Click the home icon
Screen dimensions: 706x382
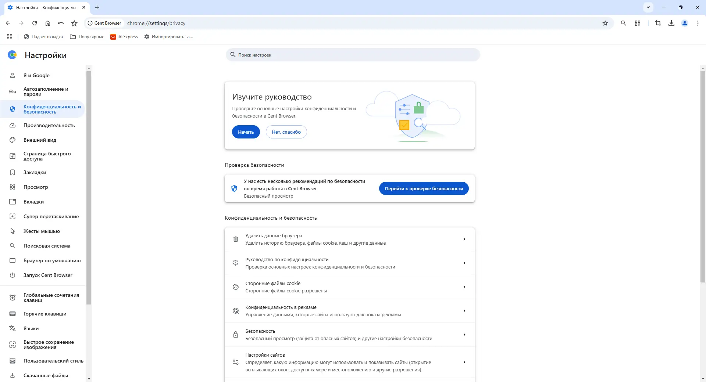(x=47, y=23)
